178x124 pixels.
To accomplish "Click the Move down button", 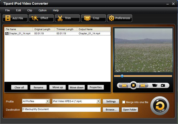I will tap(77, 87).
